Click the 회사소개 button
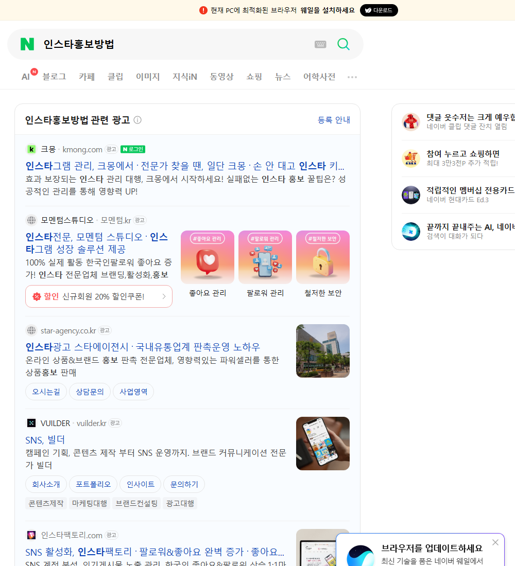This screenshot has height=566, width=515. [x=46, y=484]
